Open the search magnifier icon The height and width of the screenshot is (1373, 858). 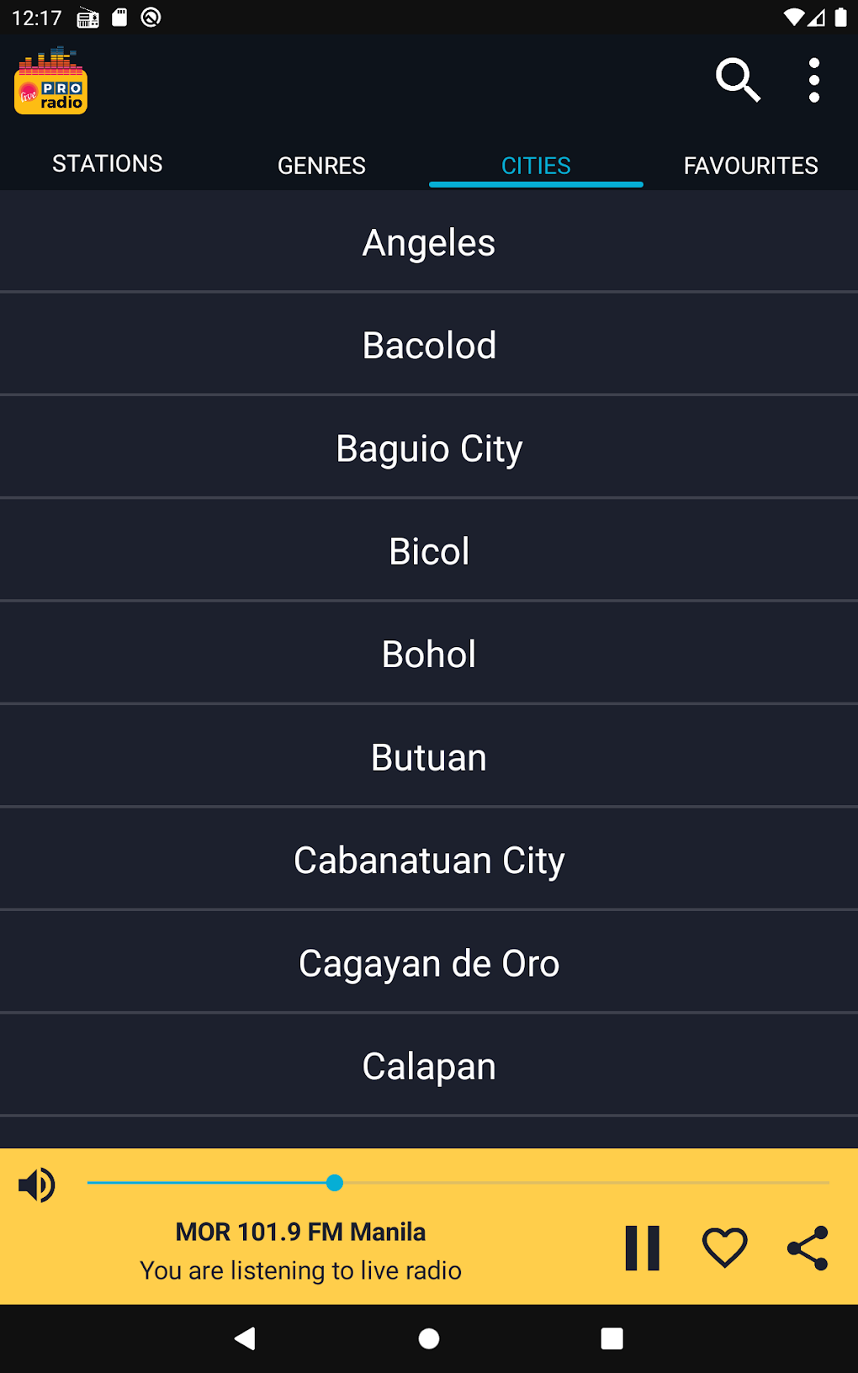(738, 81)
